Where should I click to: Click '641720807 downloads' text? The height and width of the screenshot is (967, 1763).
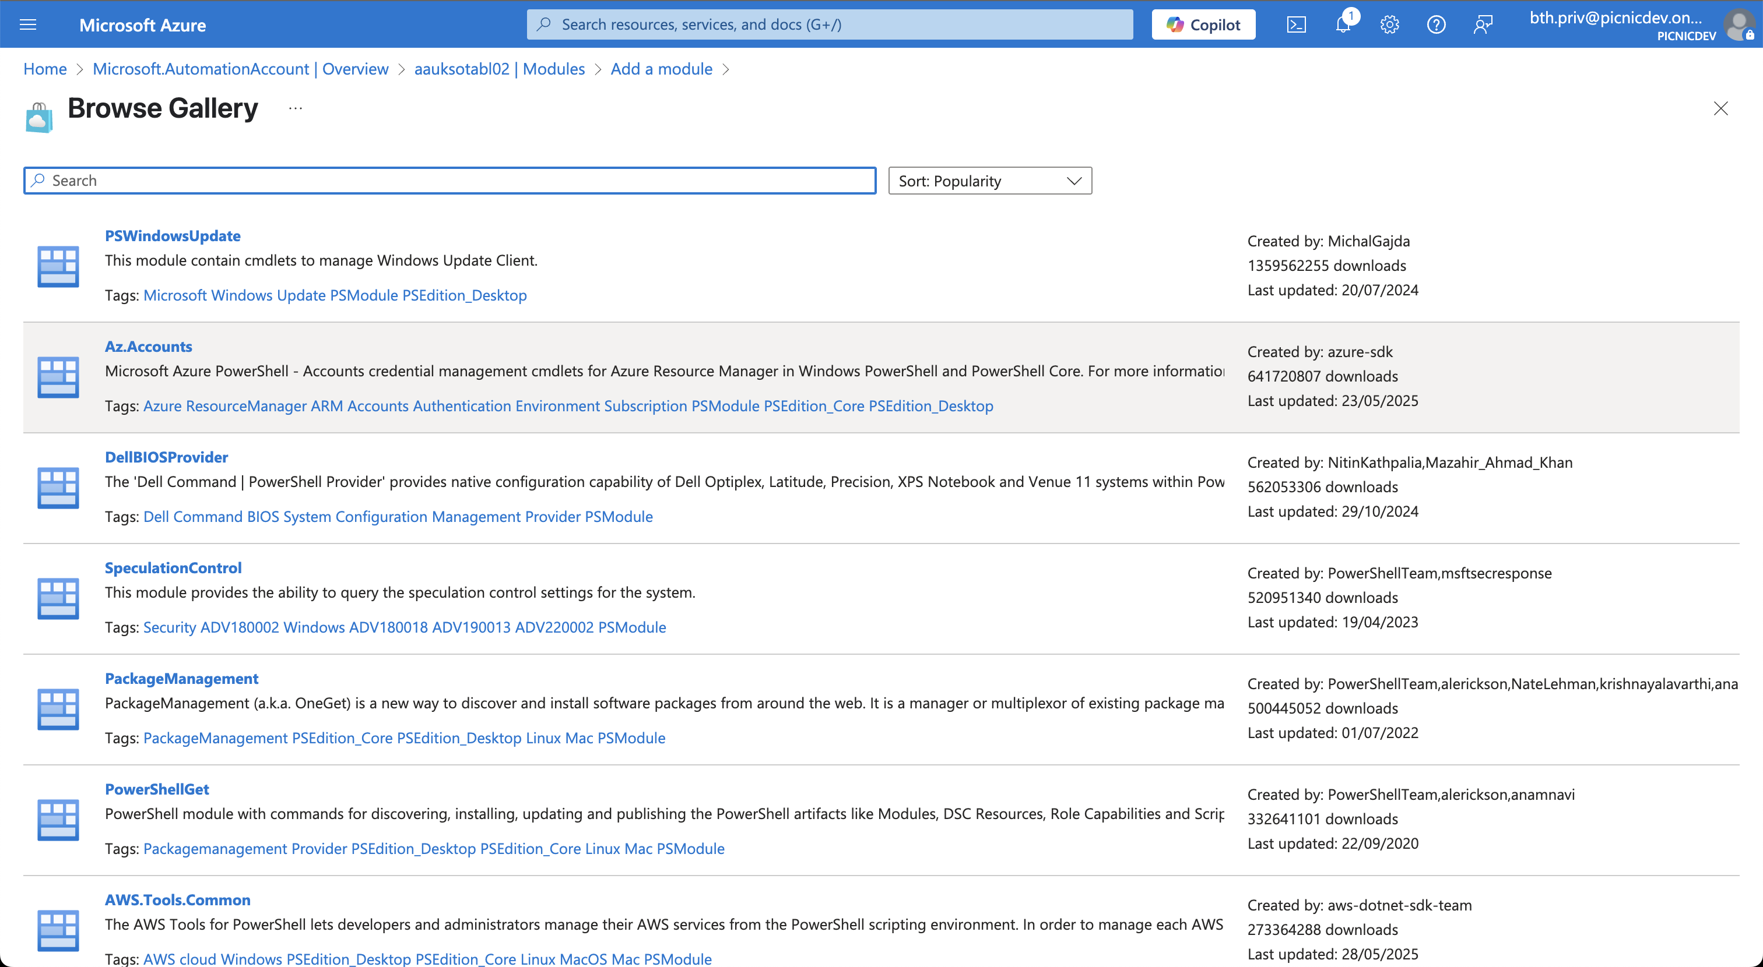point(1322,377)
